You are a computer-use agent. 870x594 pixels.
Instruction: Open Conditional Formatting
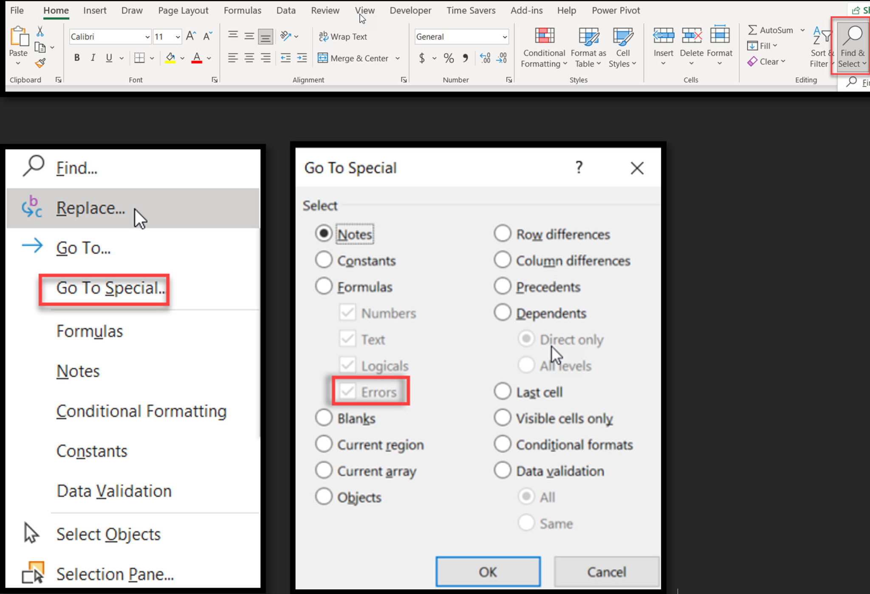(x=544, y=47)
